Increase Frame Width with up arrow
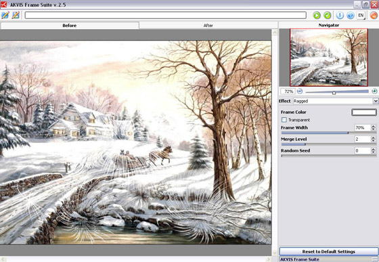Image resolution: width=379 pixels, height=262 pixels. click(374, 126)
